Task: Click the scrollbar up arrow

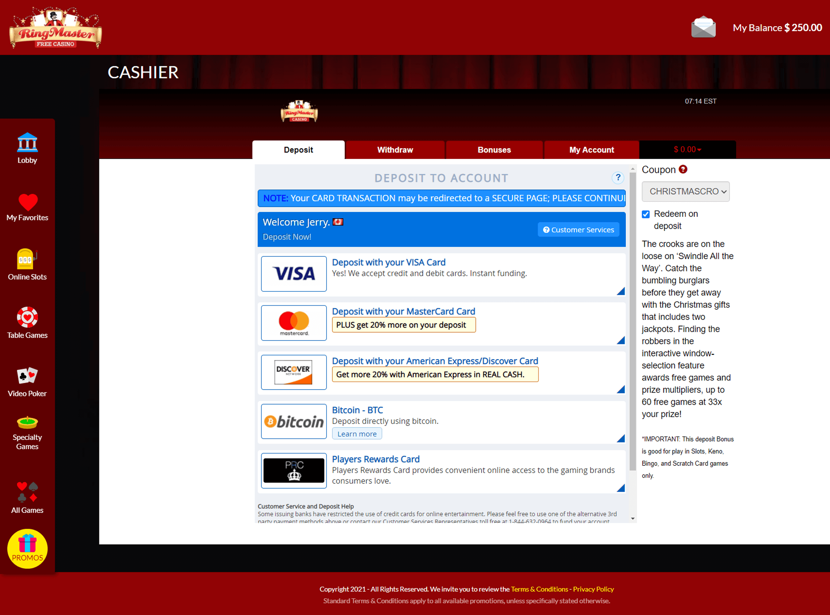Action: tap(633, 169)
